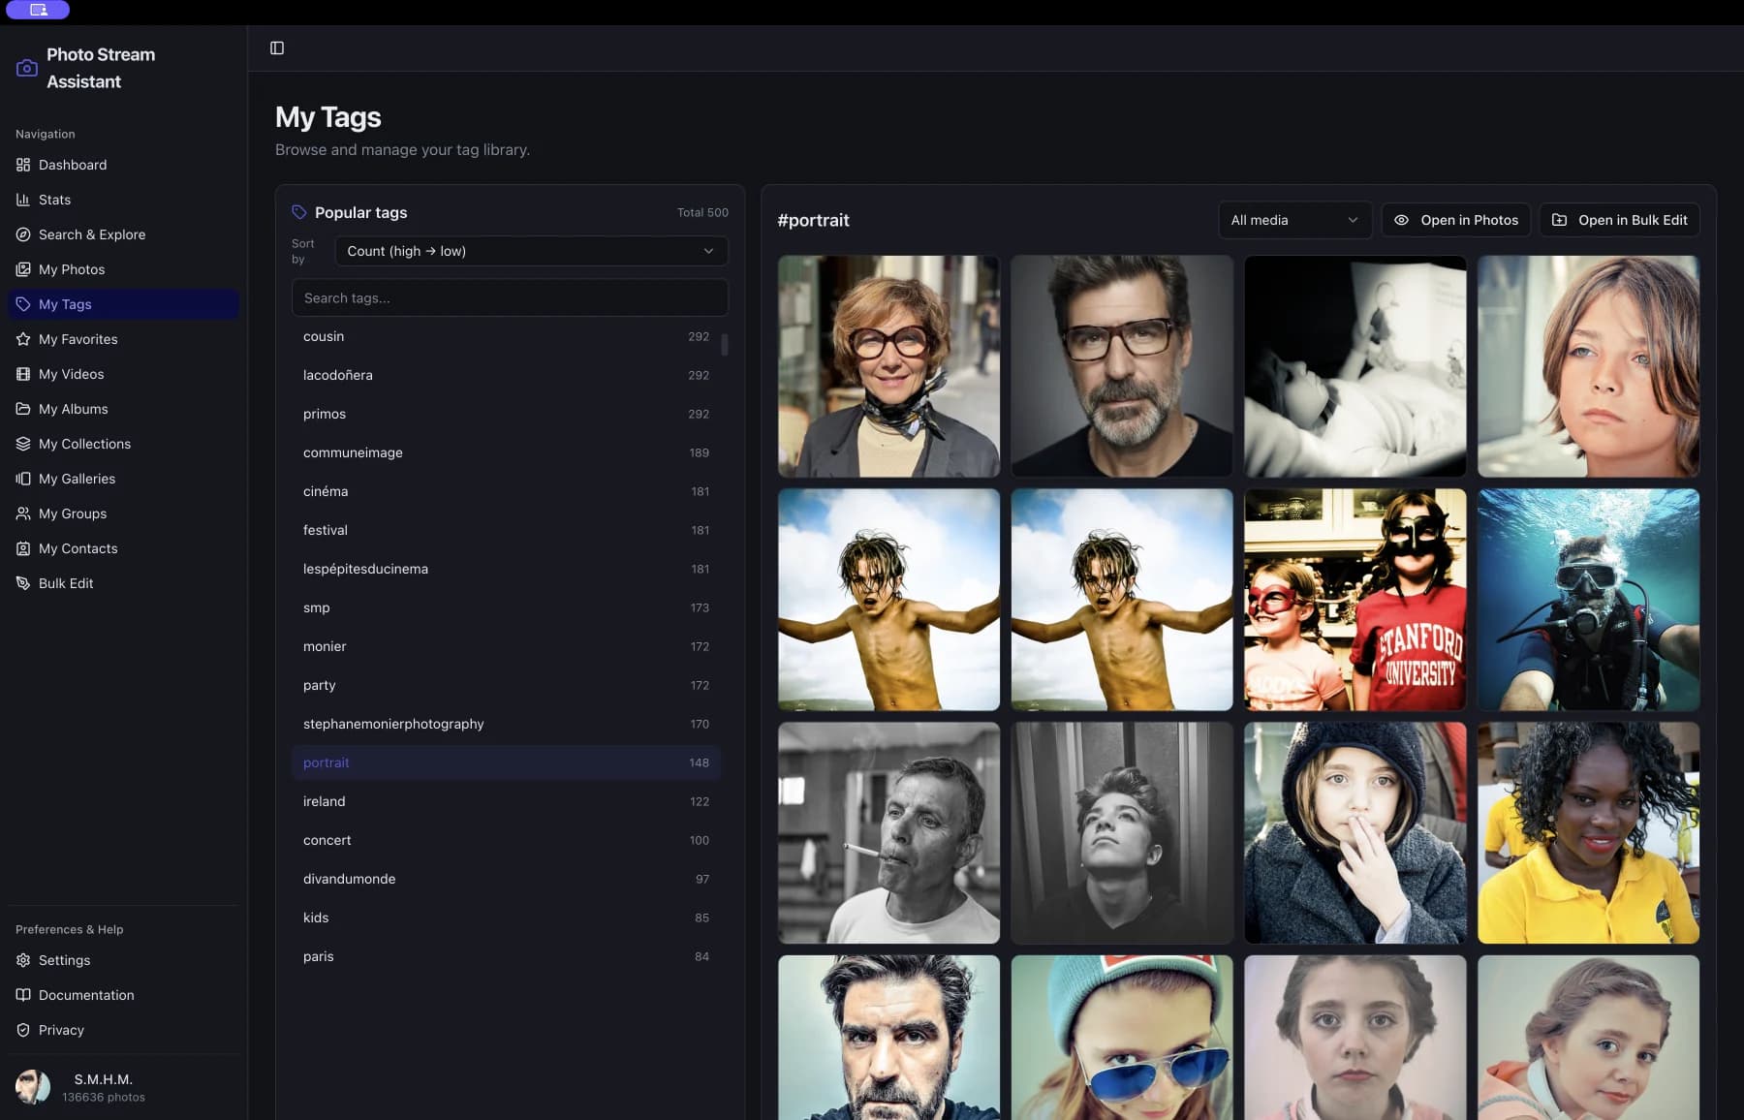Select the scuba diver portrait thumbnail
This screenshot has height=1120, width=1744.
[1588, 600]
